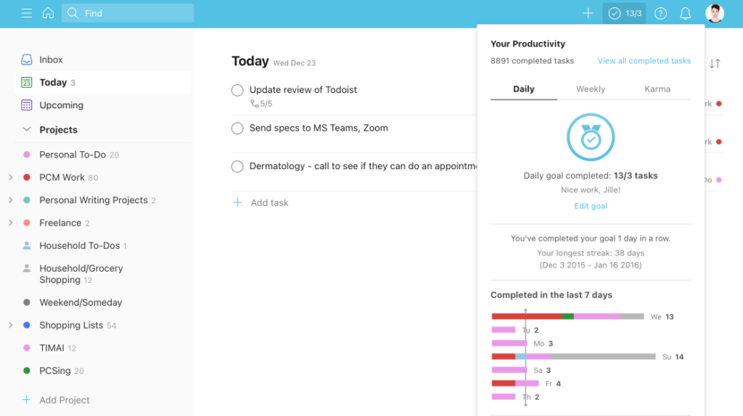
Task: Click the Today calendar icon
Action: (x=27, y=83)
